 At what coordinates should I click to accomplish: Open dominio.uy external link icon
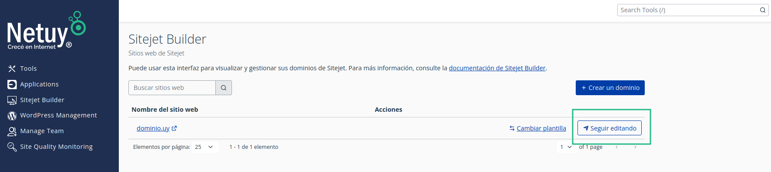[174, 128]
